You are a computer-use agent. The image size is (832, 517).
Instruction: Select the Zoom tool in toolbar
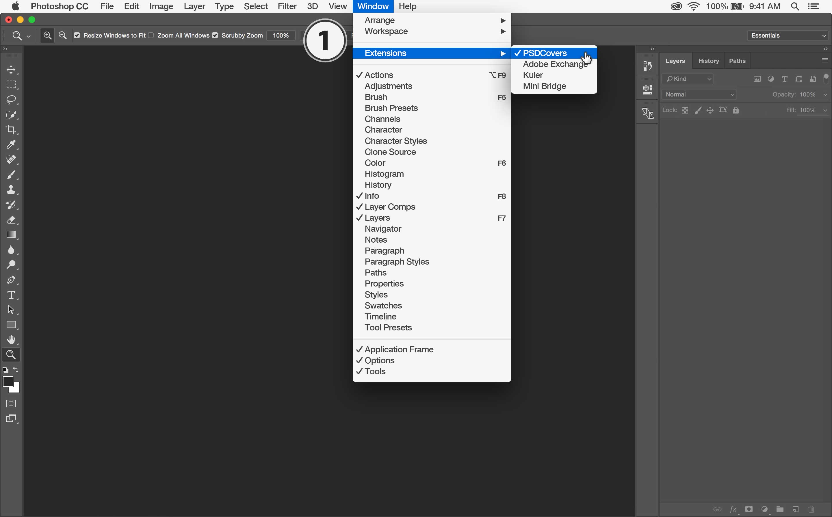[11, 355]
